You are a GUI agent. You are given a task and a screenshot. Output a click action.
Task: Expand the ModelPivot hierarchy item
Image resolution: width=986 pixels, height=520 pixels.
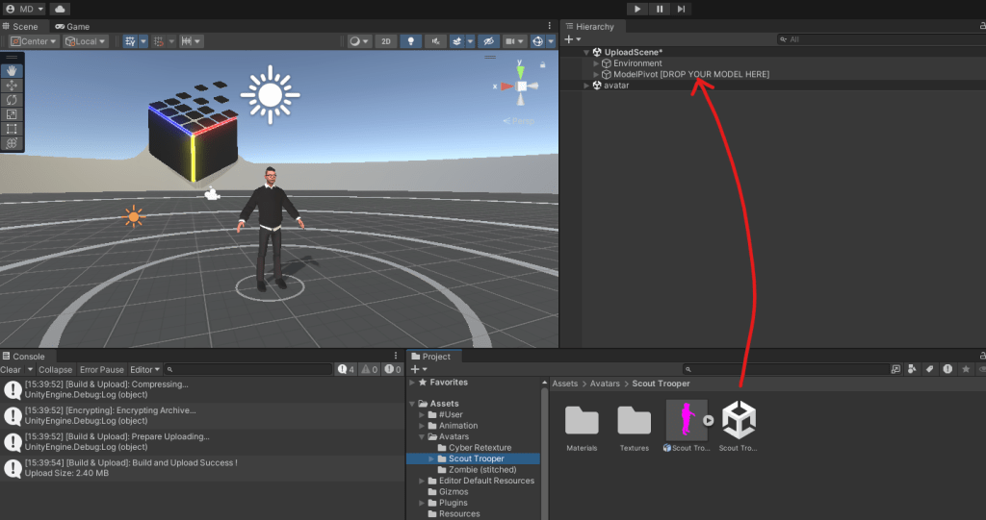coord(597,74)
